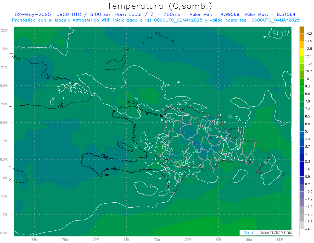This screenshot has height=243, width=314.
Task: Click the title "Temperatura (C,somb.)"
Action: point(160,6)
